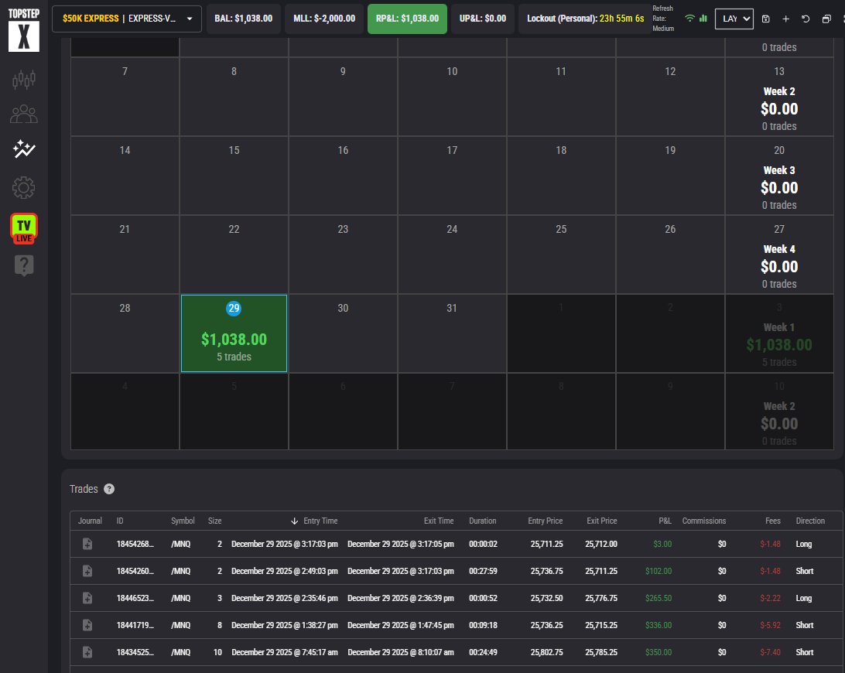845x673 pixels.
Task: Select calendar day 10
Action: pyautogui.click(x=452, y=97)
